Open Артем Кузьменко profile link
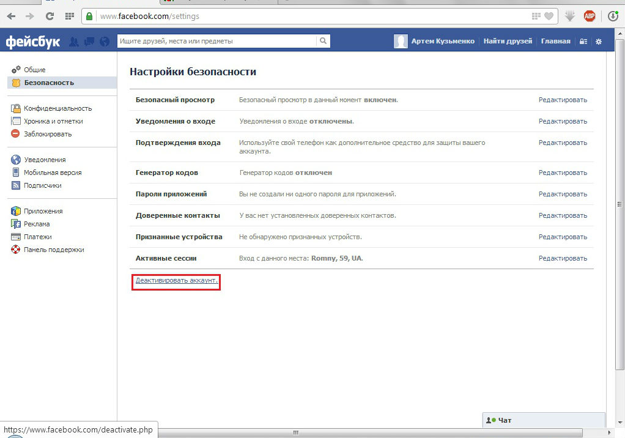The height and width of the screenshot is (438, 625). (443, 41)
